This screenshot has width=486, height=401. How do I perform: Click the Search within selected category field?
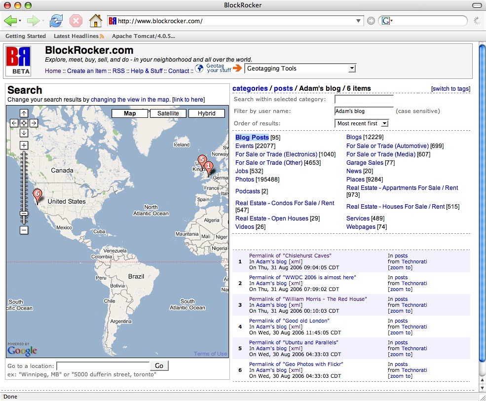364,99
